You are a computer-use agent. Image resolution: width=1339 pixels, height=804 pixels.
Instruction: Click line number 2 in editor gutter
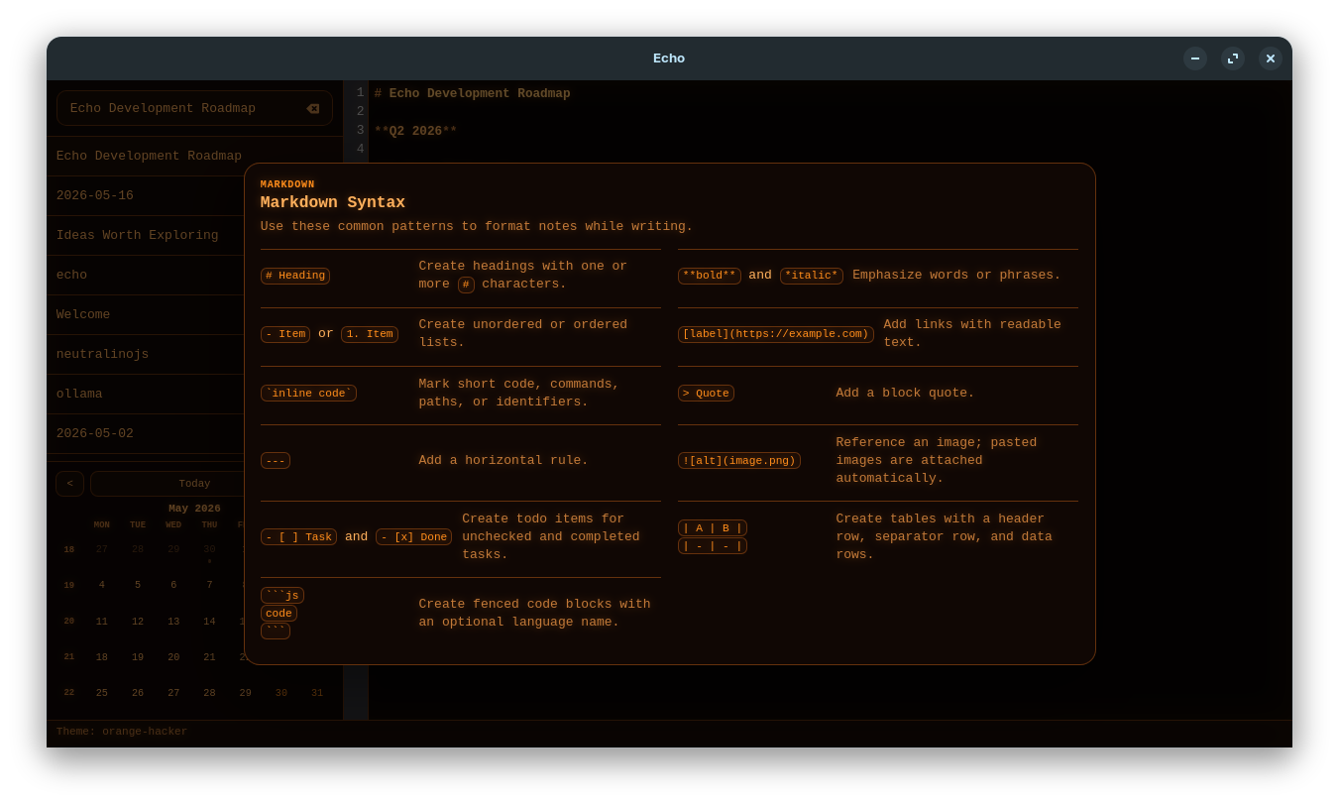[360, 111]
